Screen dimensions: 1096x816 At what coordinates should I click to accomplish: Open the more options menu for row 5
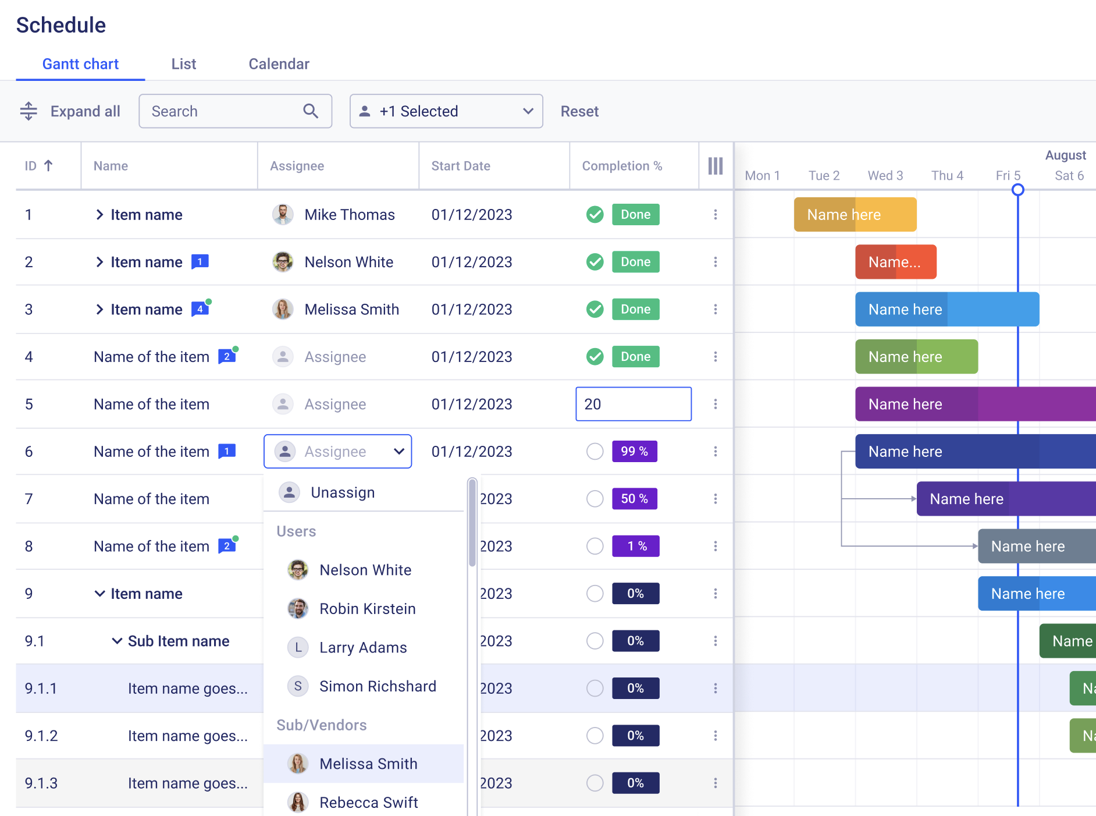tap(716, 404)
